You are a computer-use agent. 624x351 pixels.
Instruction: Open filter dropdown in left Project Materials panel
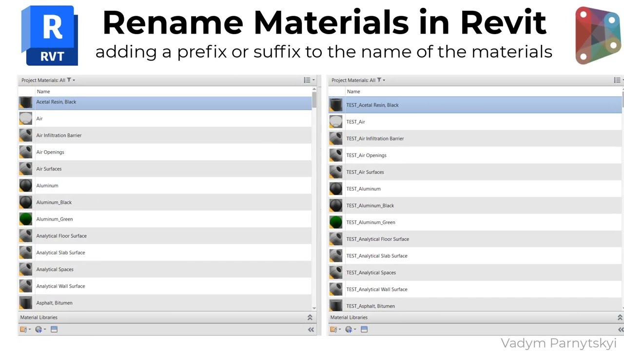71,80
